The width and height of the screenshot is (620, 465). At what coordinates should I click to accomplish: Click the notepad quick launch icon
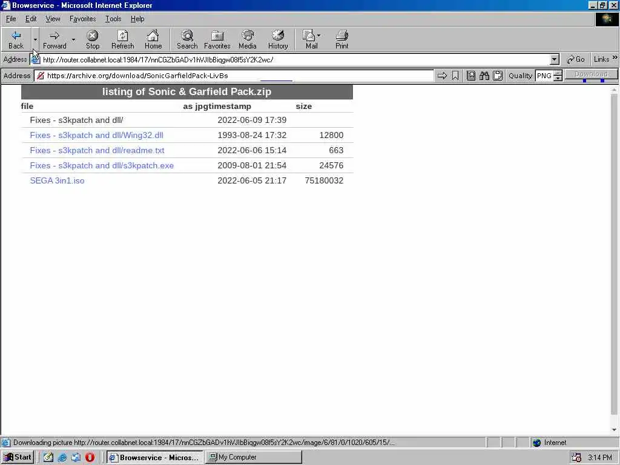click(x=48, y=458)
